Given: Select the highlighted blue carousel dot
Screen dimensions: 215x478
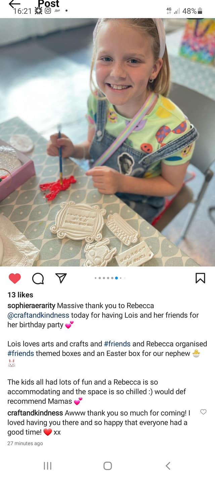Looking at the screenshot, I should pyautogui.click(x=116, y=278).
